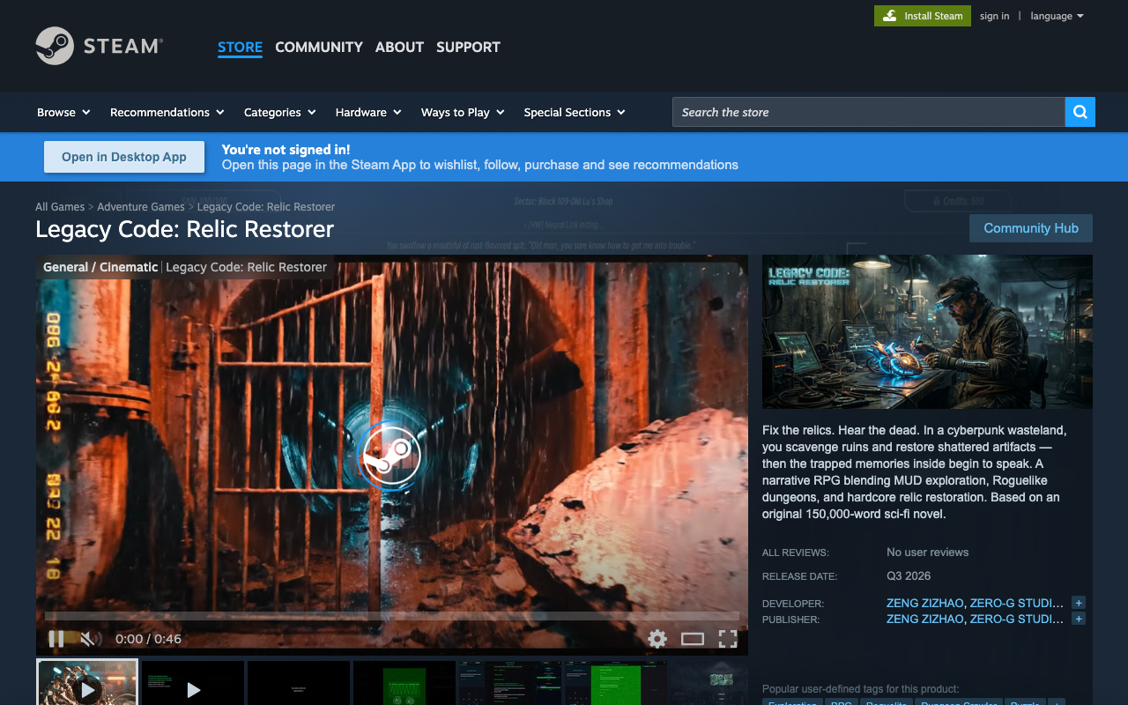Click Open in Desktop App button

pos(124,157)
